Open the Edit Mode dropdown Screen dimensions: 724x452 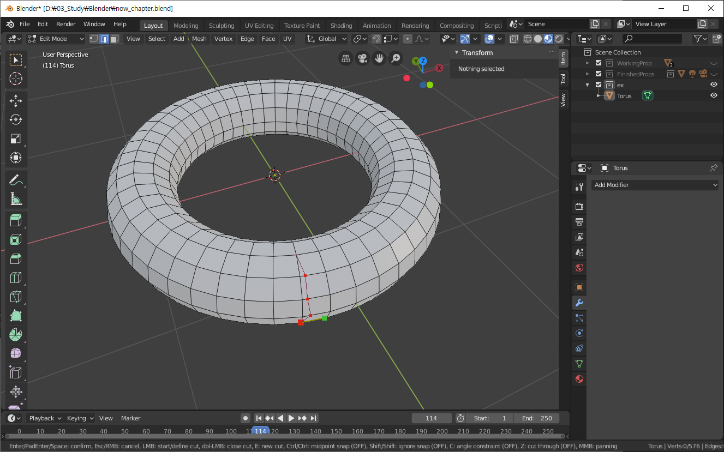coord(56,39)
